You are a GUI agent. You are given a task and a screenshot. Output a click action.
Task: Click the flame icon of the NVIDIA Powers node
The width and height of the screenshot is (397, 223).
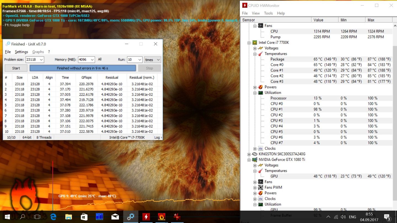coord(261,193)
